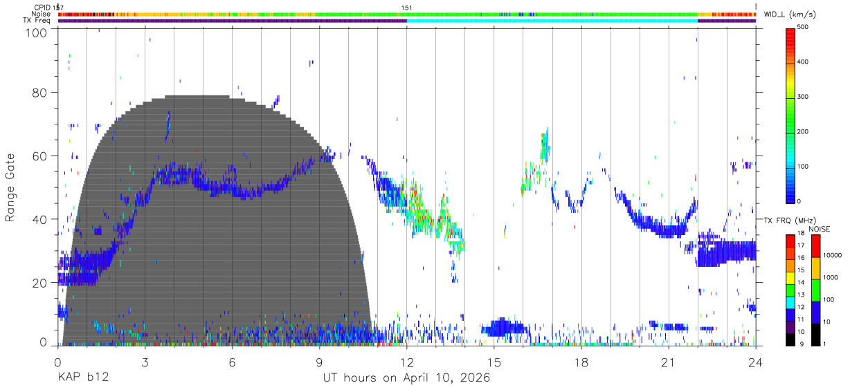Viewport: 850px width, 392px height.
Task: Click the 20 tick on Range Gate axis
Action: tap(39, 283)
